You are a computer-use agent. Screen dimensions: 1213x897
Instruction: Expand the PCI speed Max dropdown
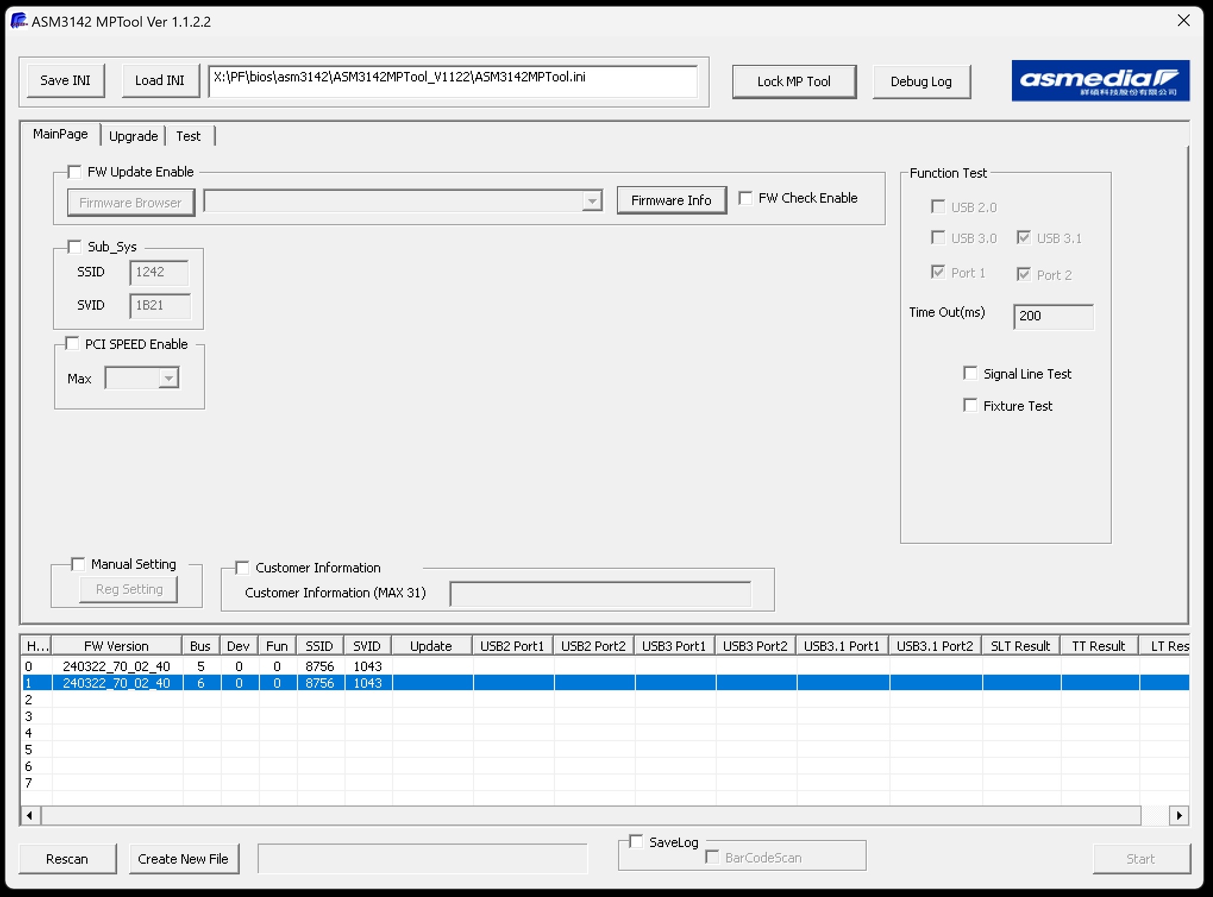pyautogui.click(x=169, y=378)
